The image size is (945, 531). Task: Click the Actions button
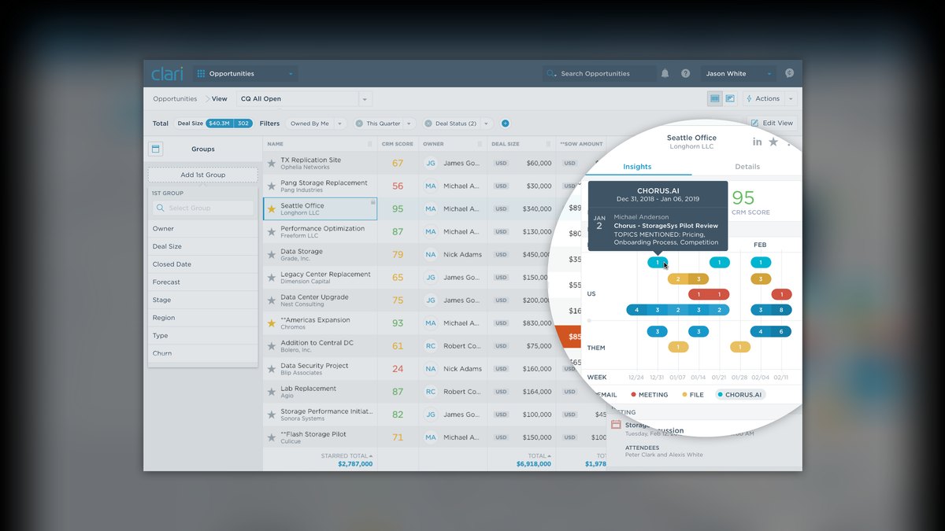click(x=762, y=99)
